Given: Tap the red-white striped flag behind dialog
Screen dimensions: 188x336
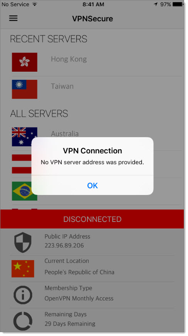Looking at the screenshot, I should click(22, 164).
